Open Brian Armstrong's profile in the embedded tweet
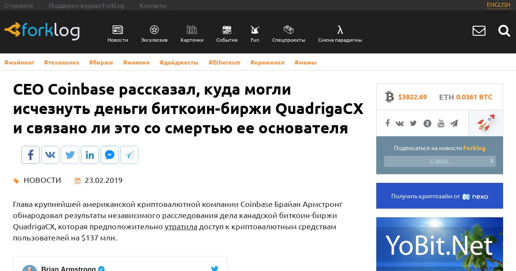The image size is (516, 271). (x=68, y=269)
